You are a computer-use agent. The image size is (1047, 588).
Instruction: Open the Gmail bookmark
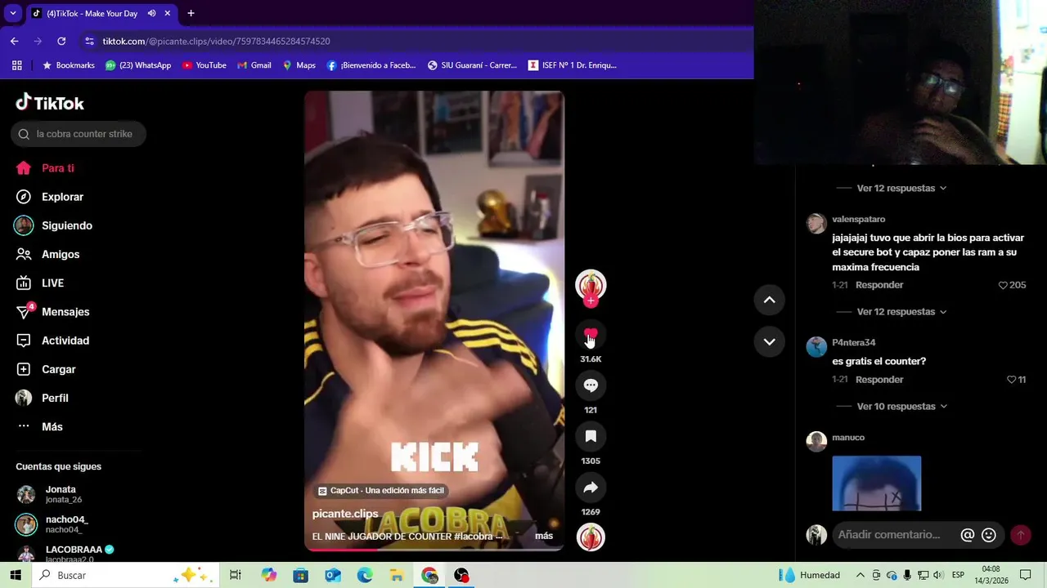pyautogui.click(x=254, y=65)
